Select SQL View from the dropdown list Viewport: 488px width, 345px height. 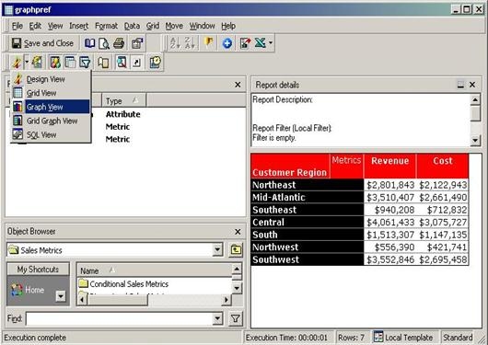click(x=51, y=134)
